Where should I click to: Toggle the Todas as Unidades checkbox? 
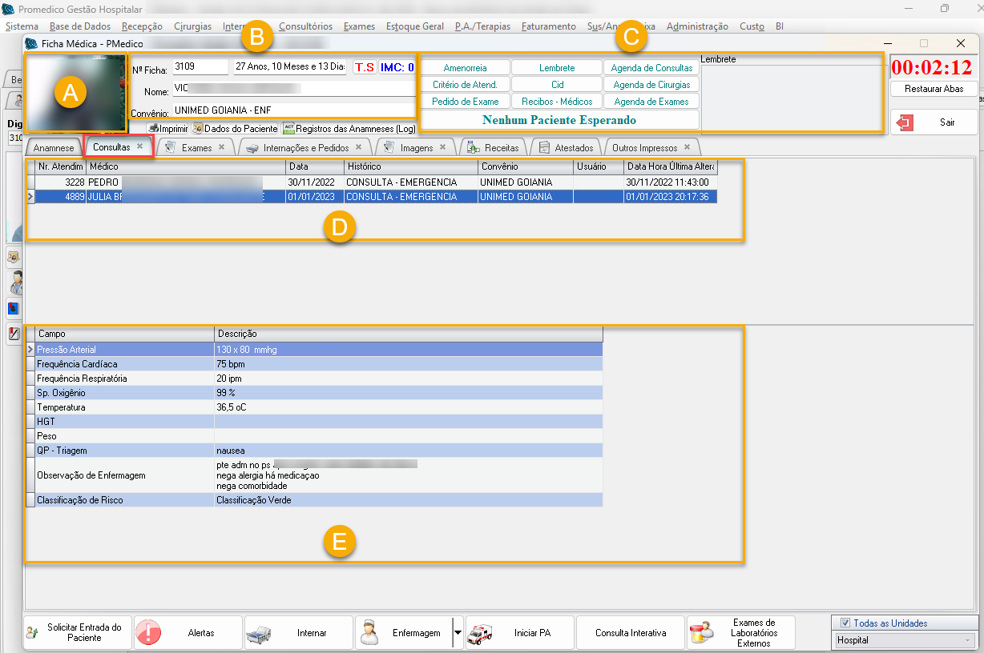click(845, 623)
